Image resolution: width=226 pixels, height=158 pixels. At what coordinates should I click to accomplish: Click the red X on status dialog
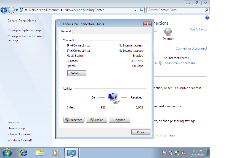pos(148,24)
